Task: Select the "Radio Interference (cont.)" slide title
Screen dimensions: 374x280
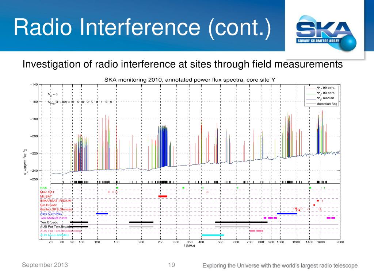Action: pos(142,27)
